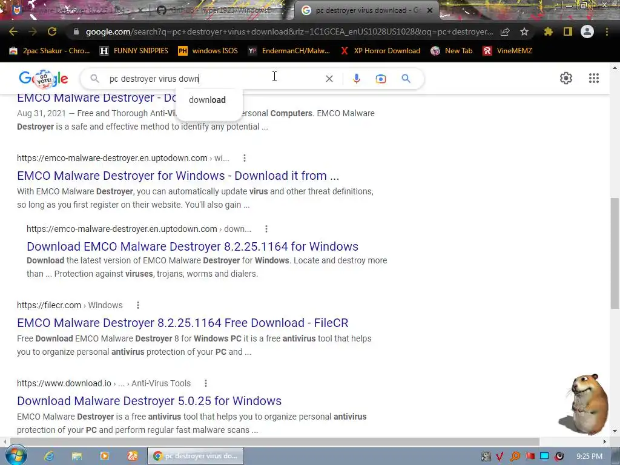Close the pc destroyer virus download tab
The width and height of the screenshot is (620, 465).
[430, 10]
